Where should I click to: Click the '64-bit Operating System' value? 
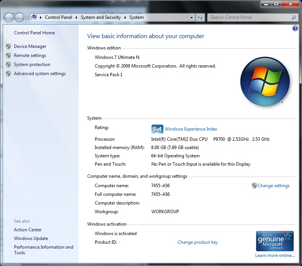tap(175, 156)
